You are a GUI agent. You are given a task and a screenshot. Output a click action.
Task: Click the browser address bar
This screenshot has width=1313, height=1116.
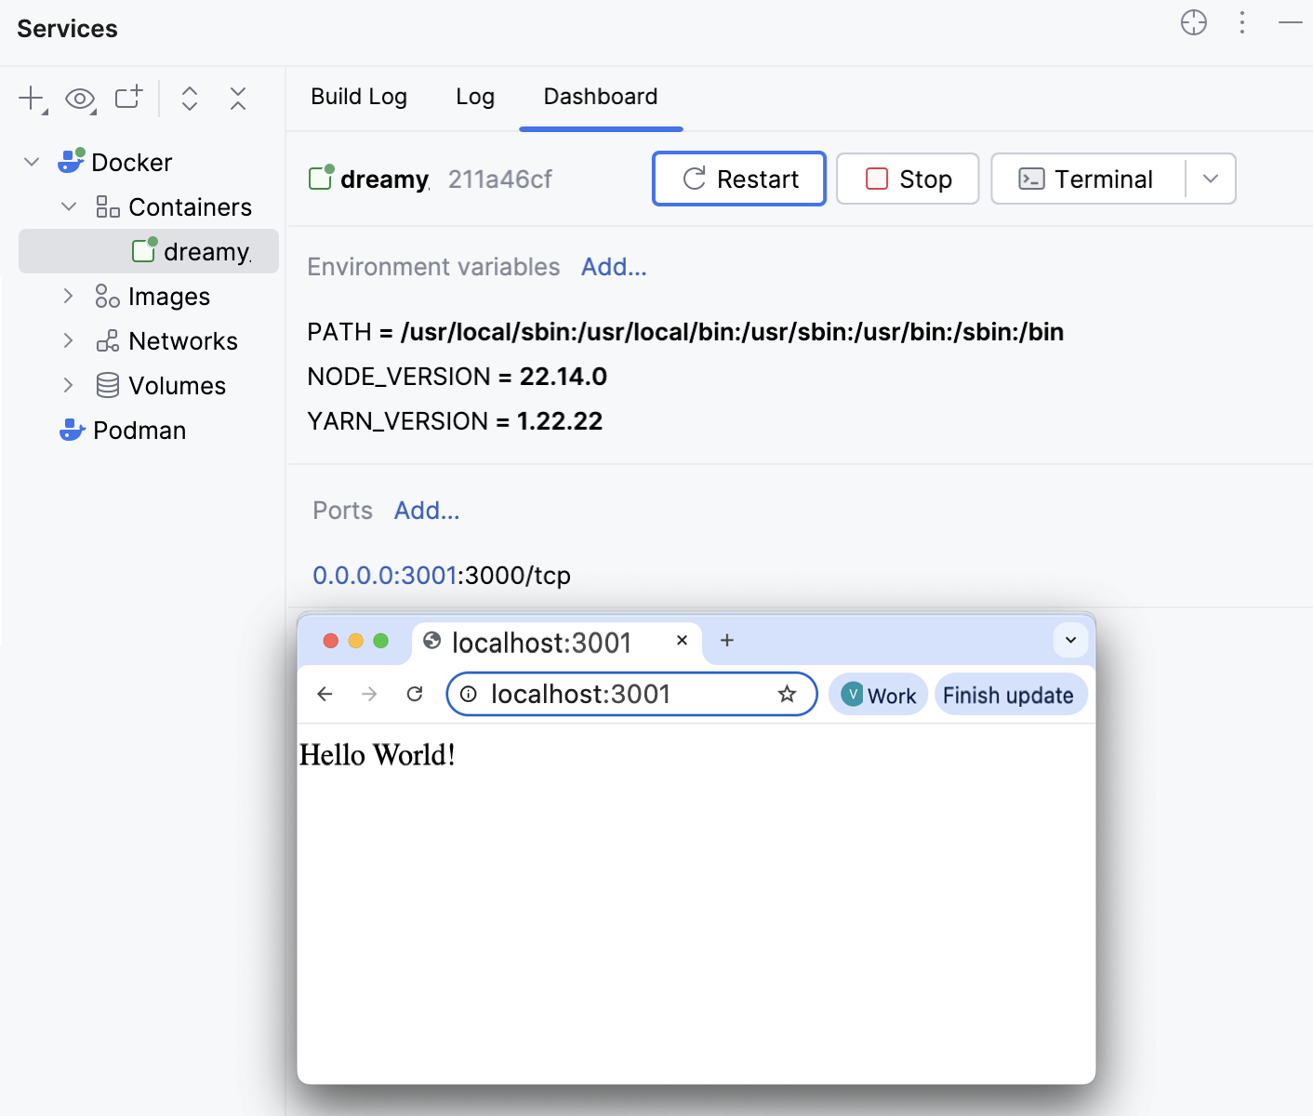click(631, 694)
